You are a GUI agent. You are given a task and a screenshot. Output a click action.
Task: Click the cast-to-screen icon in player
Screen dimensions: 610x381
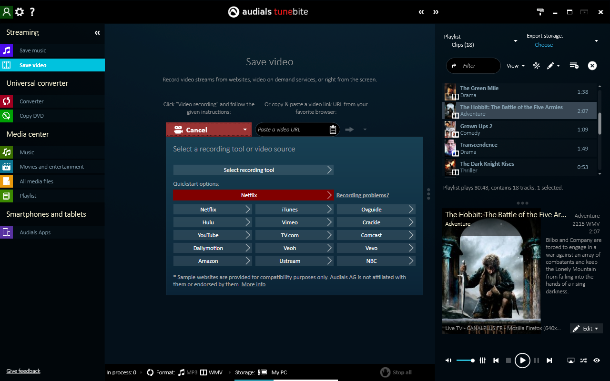[x=571, y=361]
